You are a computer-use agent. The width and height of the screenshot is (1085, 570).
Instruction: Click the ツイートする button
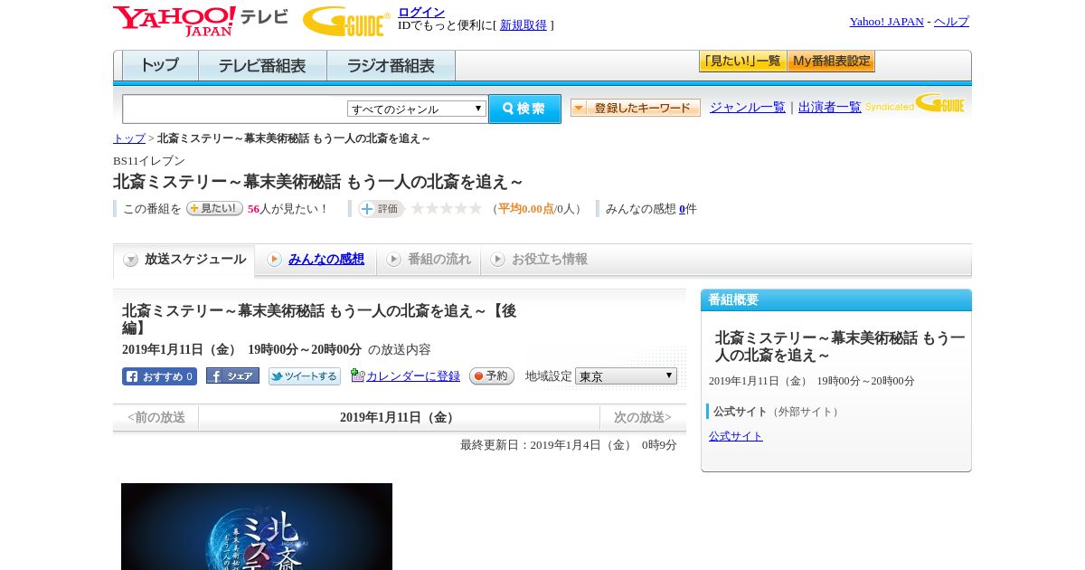305,376
